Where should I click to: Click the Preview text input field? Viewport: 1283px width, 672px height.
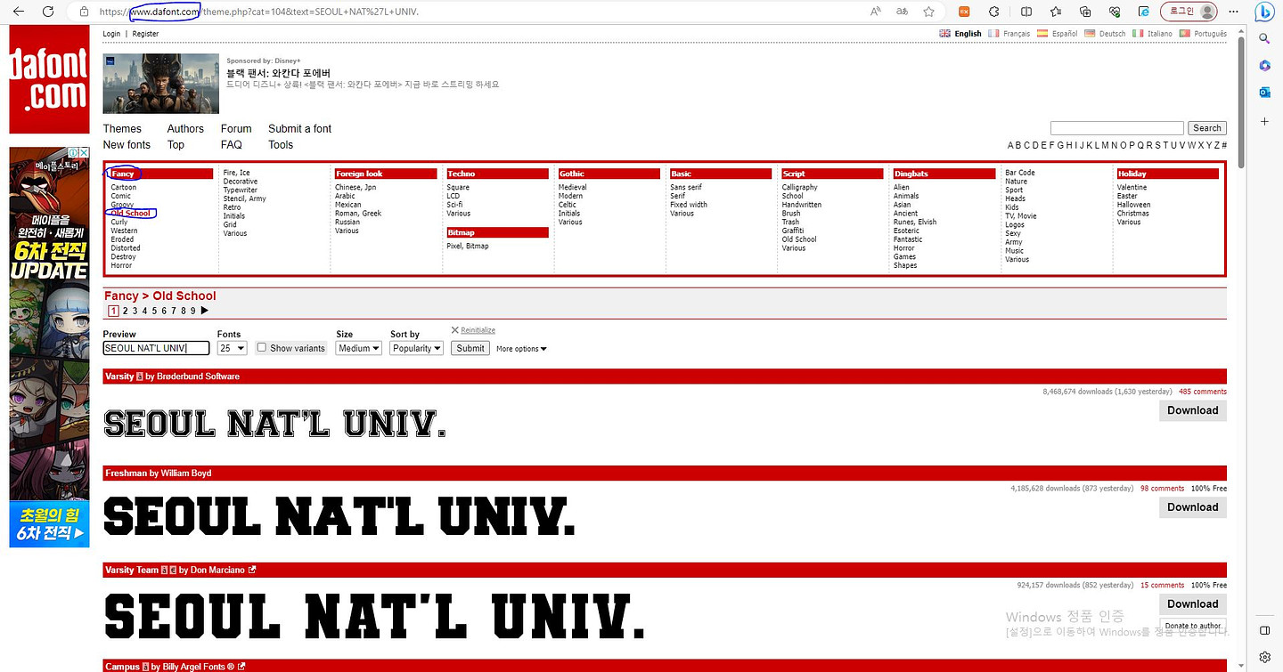click(x=156, y=349)
